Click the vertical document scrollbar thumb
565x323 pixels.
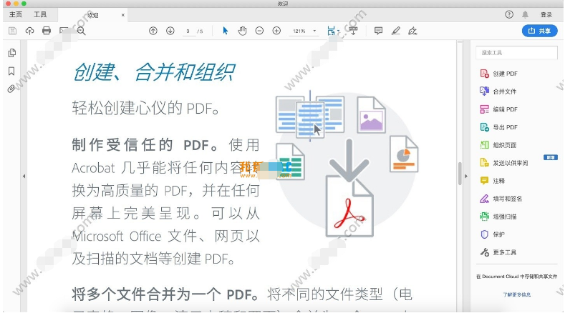click(460, 174)
